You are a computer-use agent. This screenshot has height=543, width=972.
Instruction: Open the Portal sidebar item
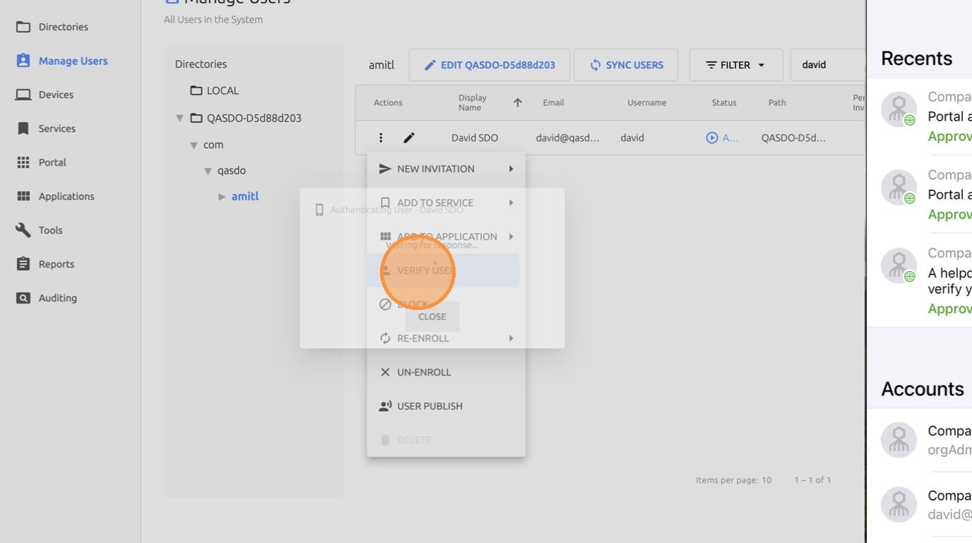point(42,162)
